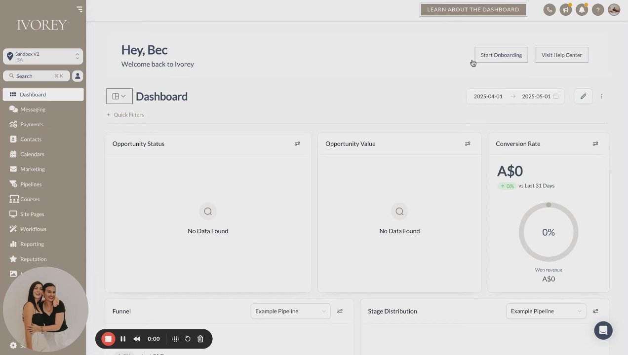Click the calendar icon in date range
This screenshot has width=628, height=355.
(x=556, y=96)
